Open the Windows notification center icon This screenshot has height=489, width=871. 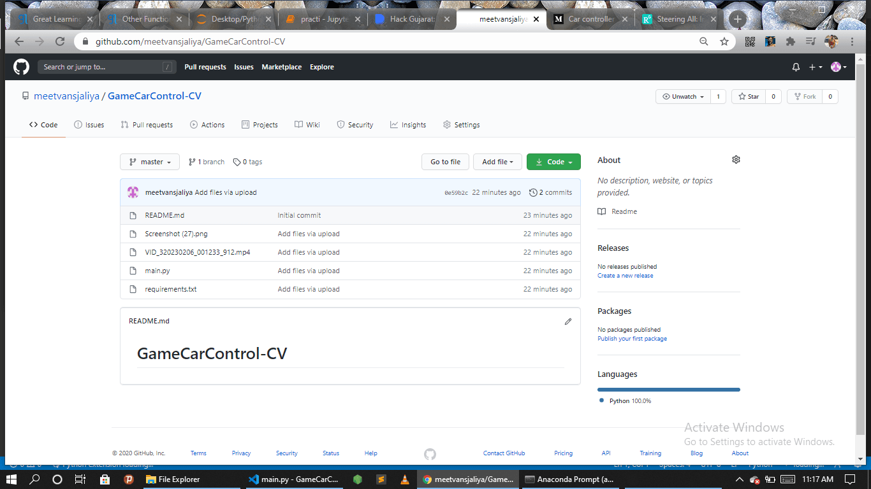coord(850,479)
